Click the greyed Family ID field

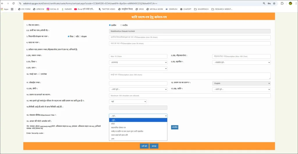click(x=138, y=108)
